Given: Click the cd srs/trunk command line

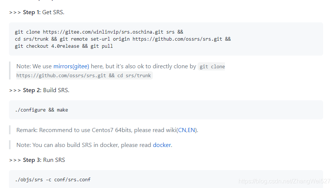Looking at the screenshot, I should [x=123, y=39].
